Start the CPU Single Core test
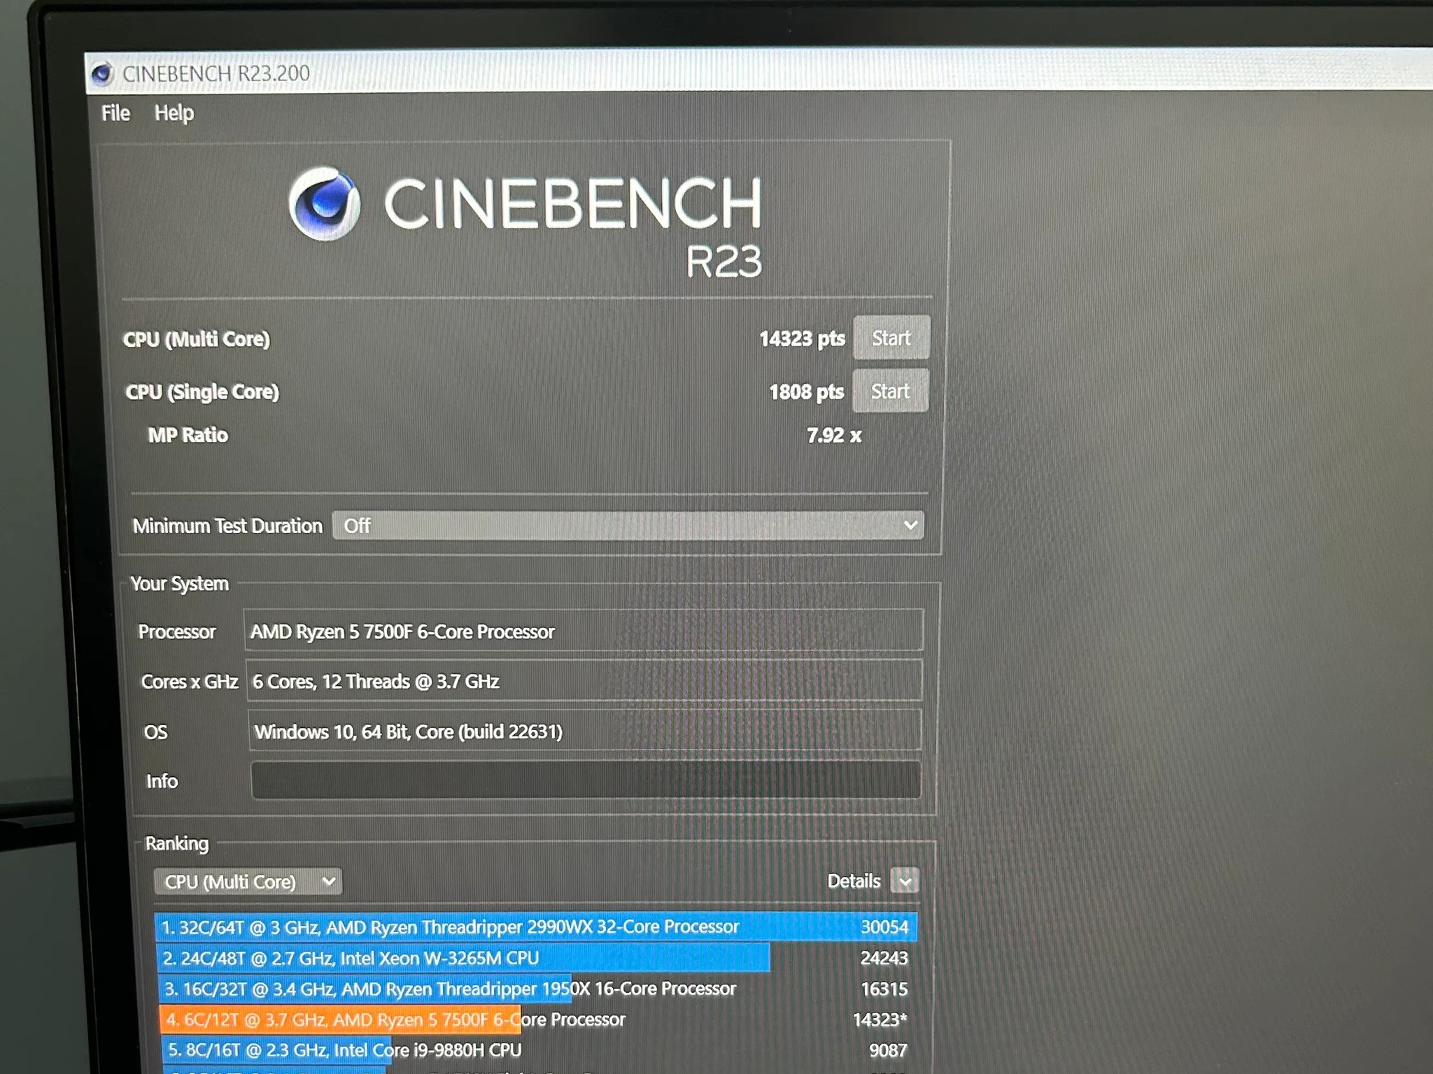This screenshot has width=1433, height=1074. click(x=891, y=392)
